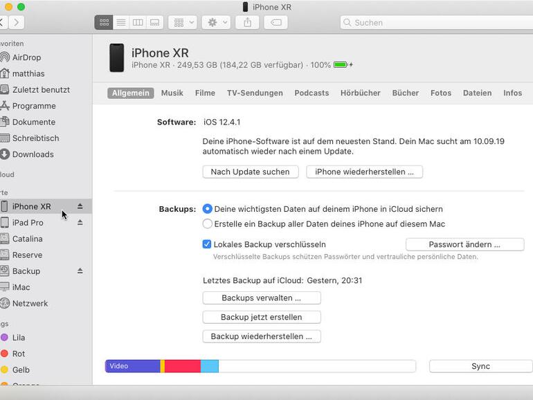
Task: Select backup to this Mac radio option
Action: click(x=208, y=224)
